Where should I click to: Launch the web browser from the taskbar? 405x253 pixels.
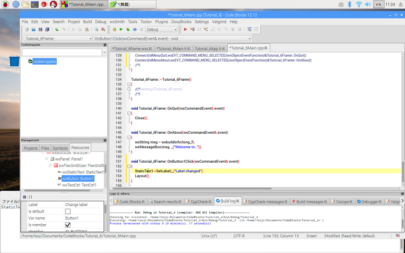[16, 4]
